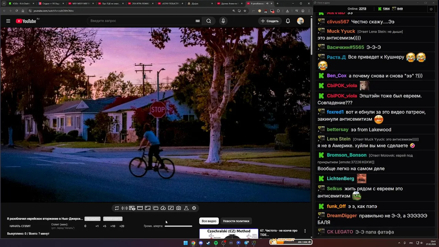Go to the Chrome home page button
This screenshot has width=439, height=247.
coord(23,11)
